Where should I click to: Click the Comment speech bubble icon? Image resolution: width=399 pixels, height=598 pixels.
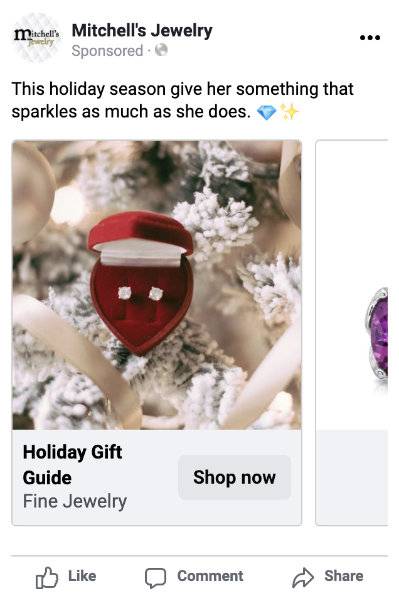pyautogui.click(x=156, y=577)
